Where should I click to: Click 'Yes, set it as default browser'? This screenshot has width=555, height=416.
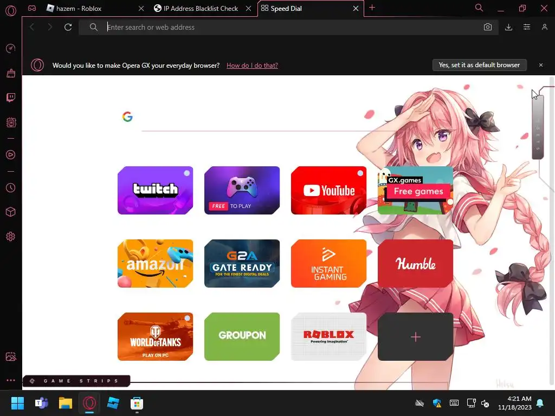point(479,65)
